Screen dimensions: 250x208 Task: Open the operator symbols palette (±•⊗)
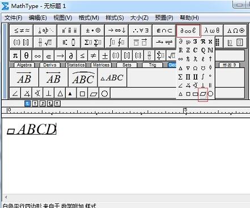(x=93, y=30)
